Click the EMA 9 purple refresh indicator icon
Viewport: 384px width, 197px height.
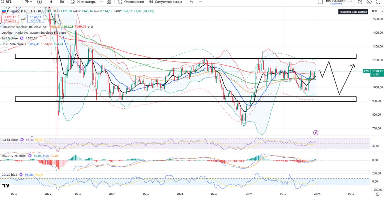[22, 38]
